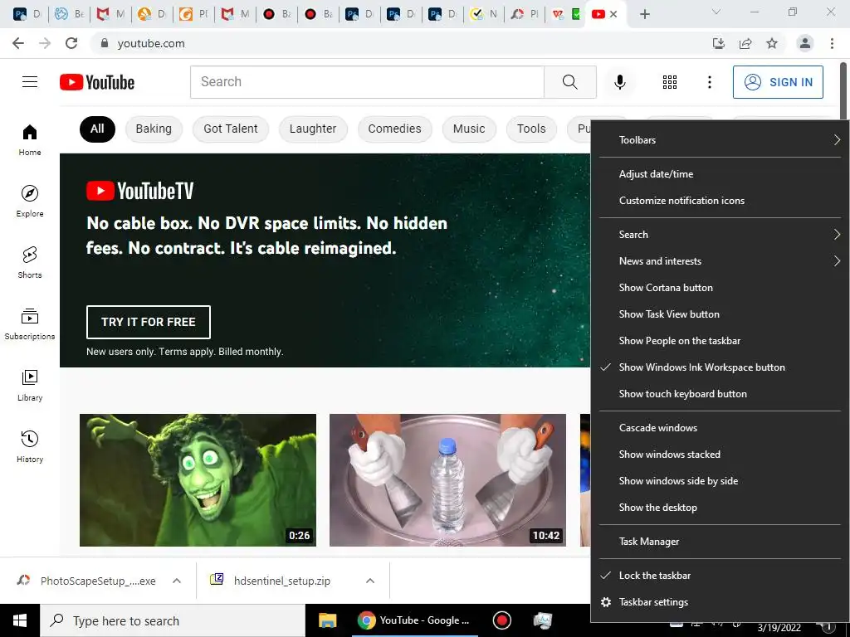The width and height of the screenshot is (850, 637).
Task: Open the green character video thumbnail 0:26
Action: 198,480
